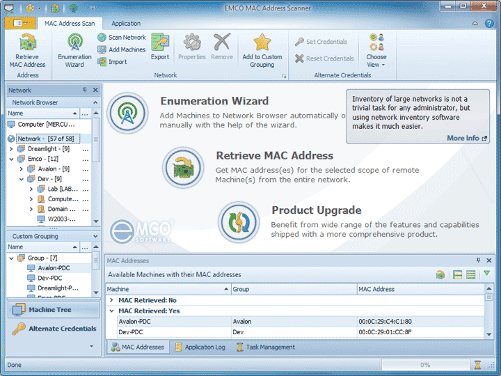
Task: Open the yellow application menu button
Action: [19, 23]
